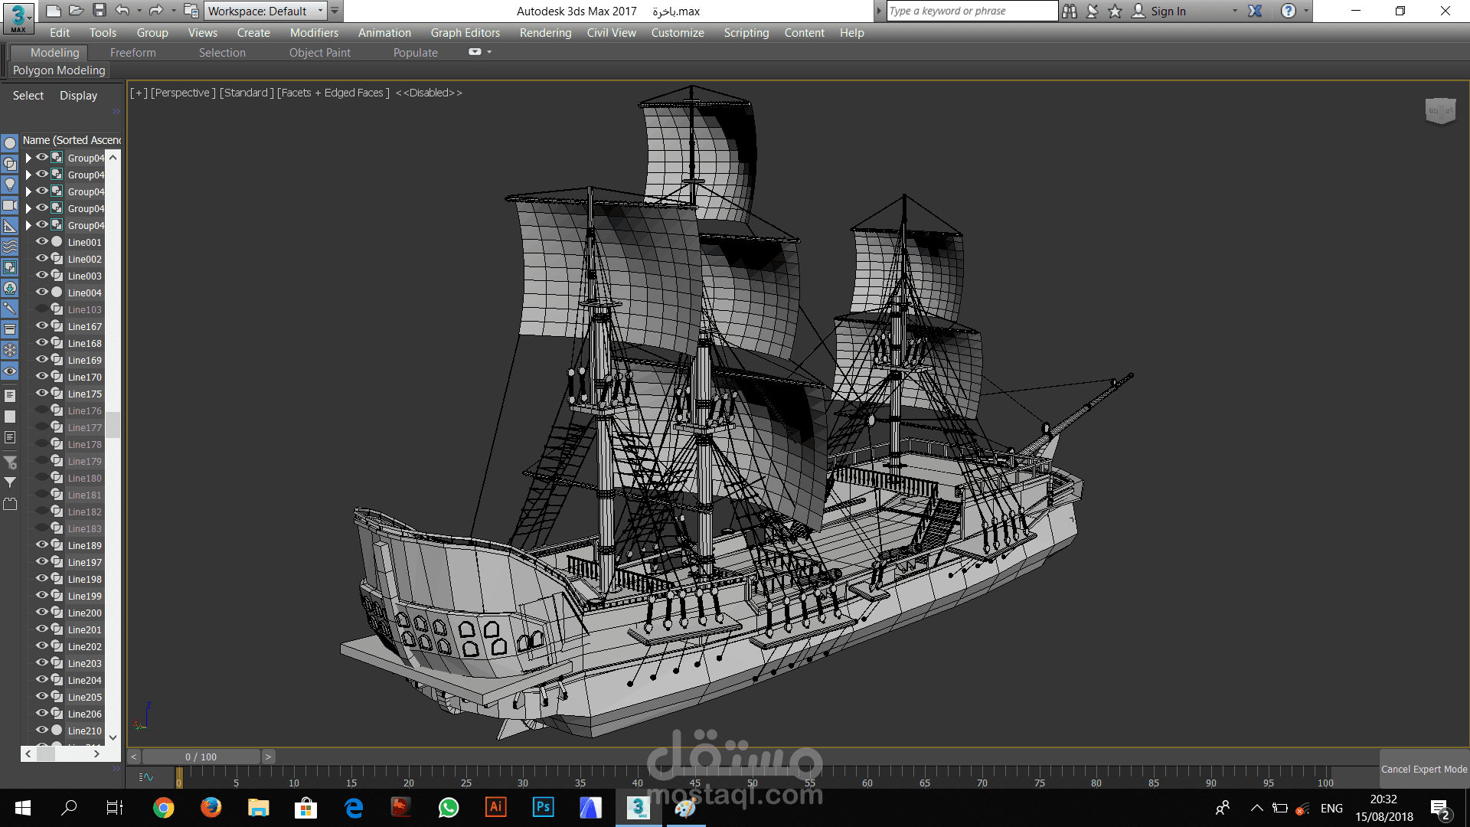Toggle the Display Cameras filter icon
1470x827 pixels.
tap(10, 205)
